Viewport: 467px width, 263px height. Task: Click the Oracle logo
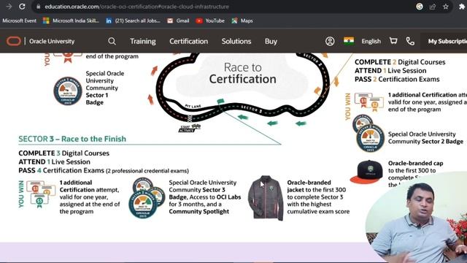(14, 41)
